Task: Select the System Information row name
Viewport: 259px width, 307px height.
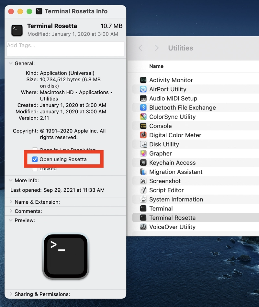Action: point(176,199)
